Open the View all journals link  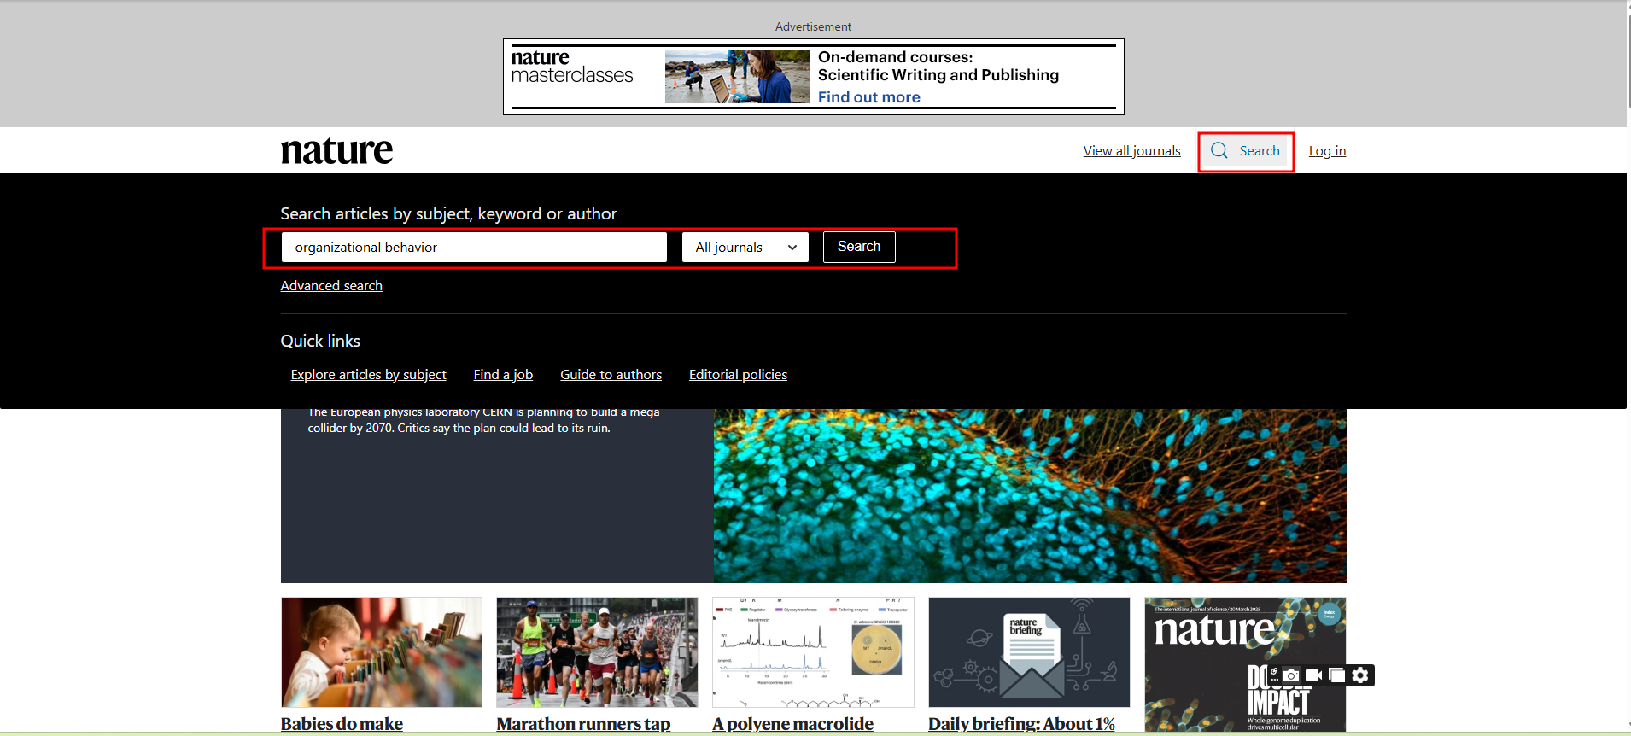(x=1131, y=151)
